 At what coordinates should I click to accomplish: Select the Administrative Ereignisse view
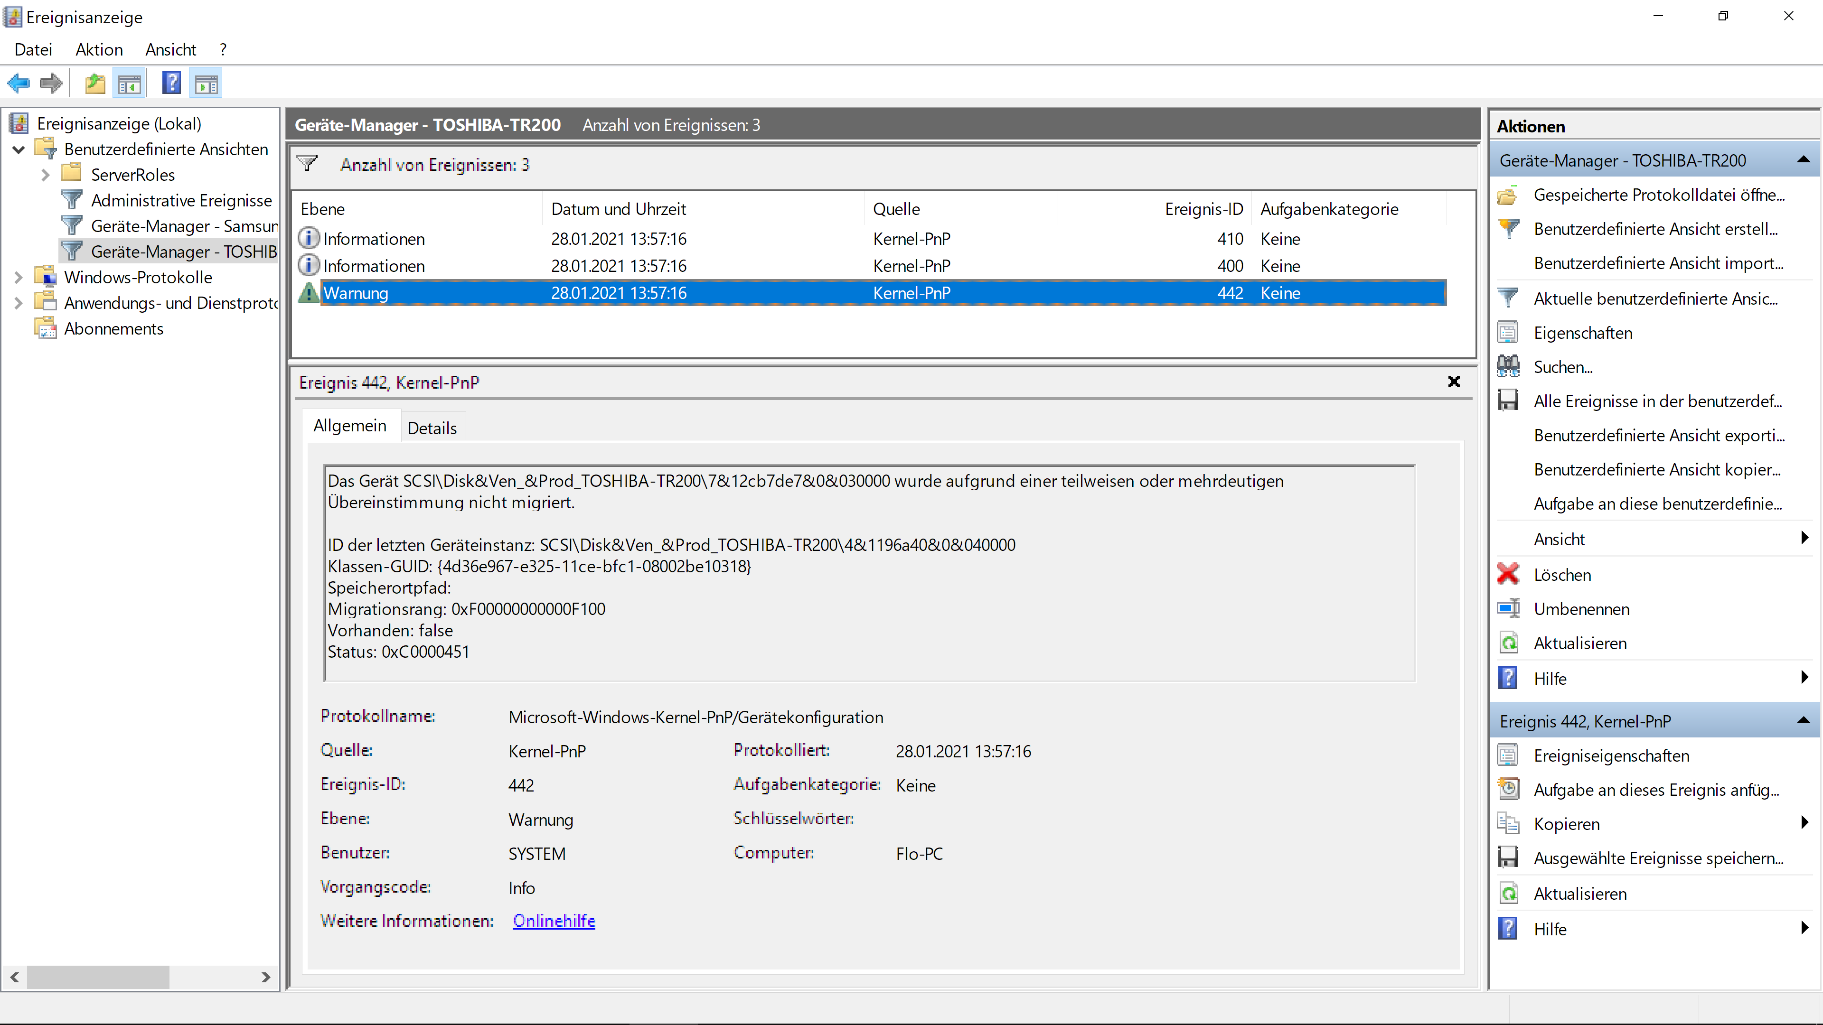pos(181,200)
